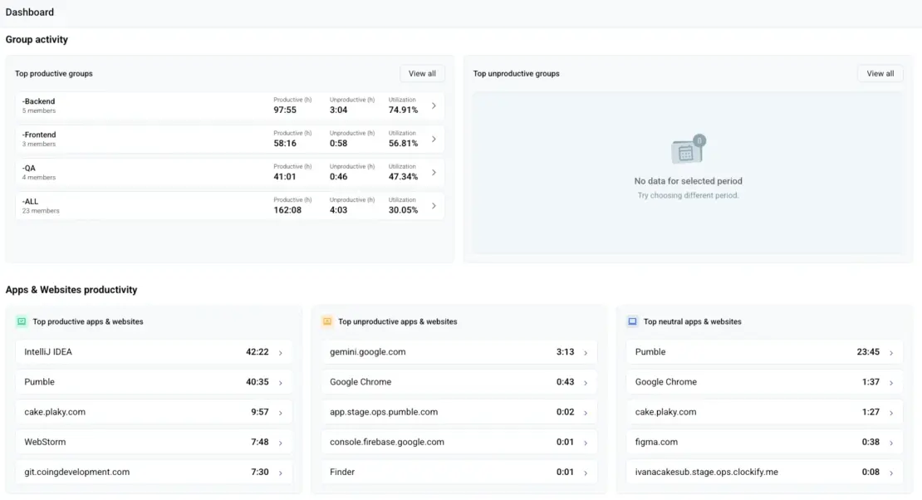Click the blue neutral apps monitor icon
The width and height of the screenshot is (922, 500).
[632, 321]
